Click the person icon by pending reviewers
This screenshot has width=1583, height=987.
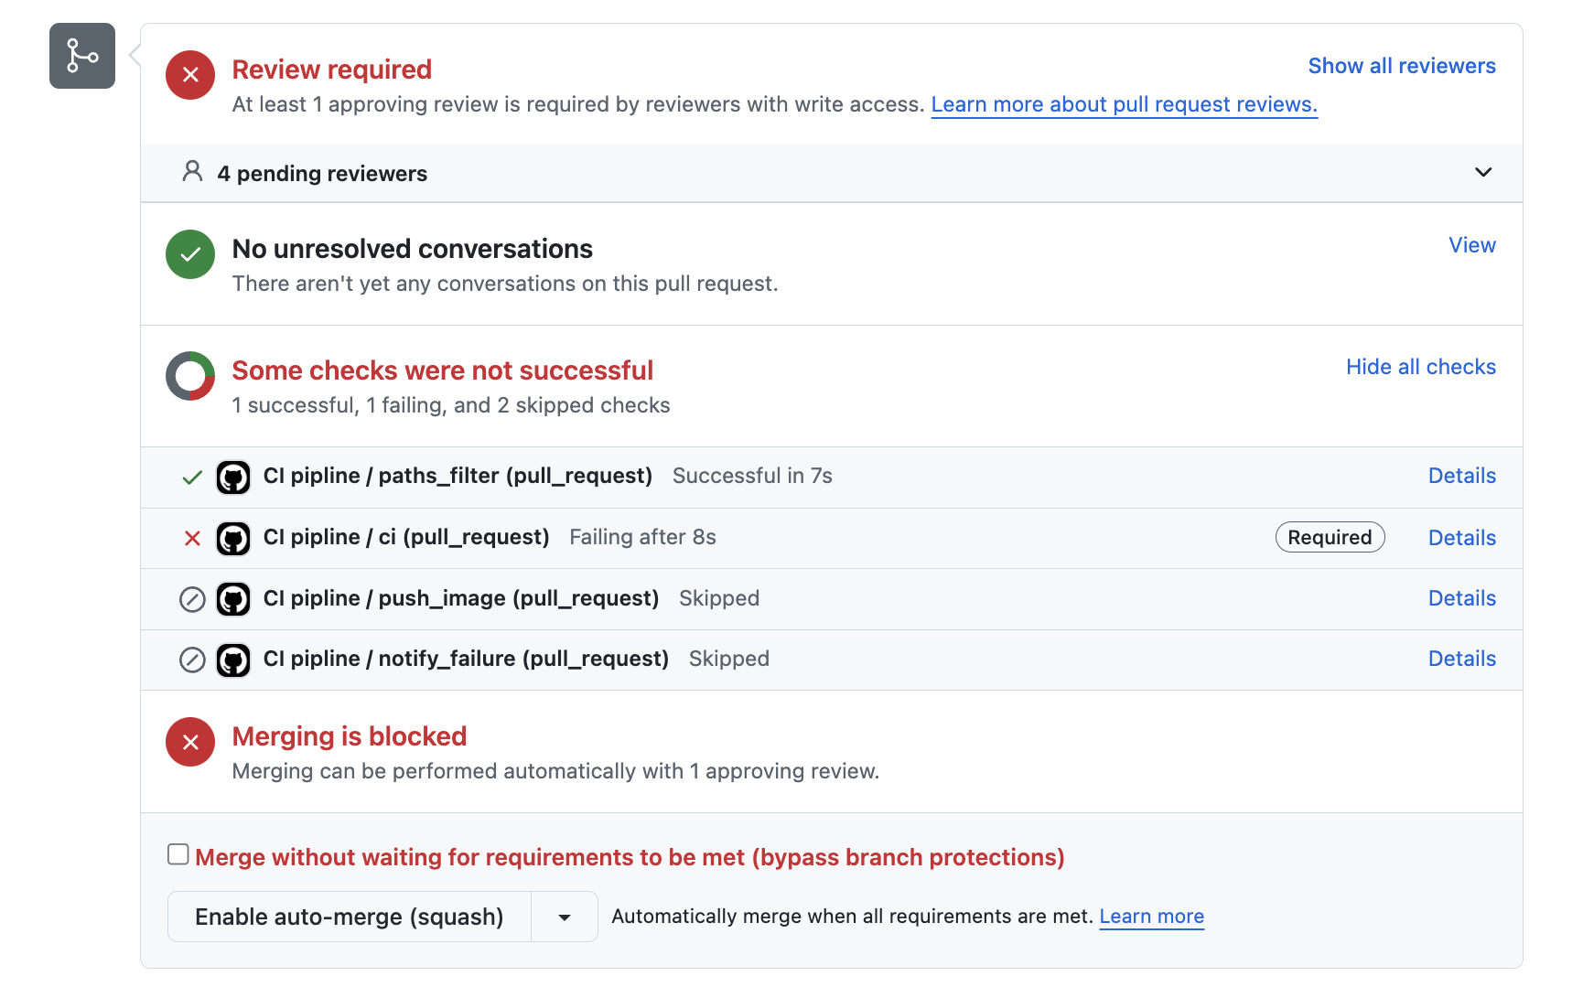pyautogui.click(x=192, y=172)
